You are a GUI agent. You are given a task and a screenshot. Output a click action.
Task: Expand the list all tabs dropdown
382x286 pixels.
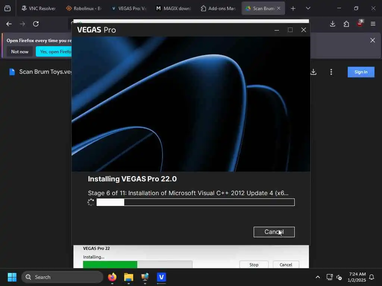pyautogui.click(x=308, y=8)
